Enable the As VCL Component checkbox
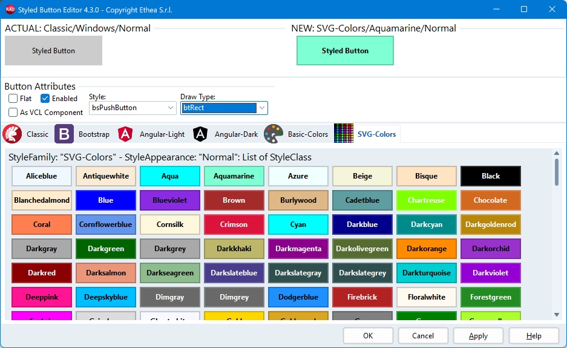Viewport: 567px width, 348px height. [x=13, y=112]
